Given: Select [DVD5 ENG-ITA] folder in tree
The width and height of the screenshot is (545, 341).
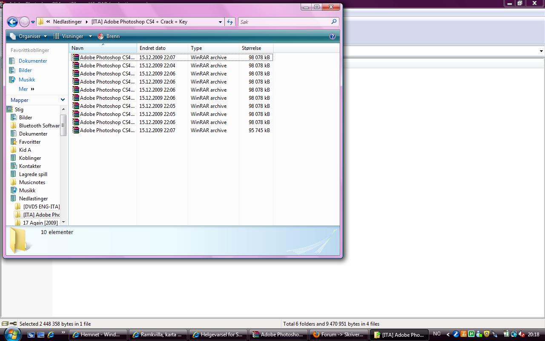Looking at the screenshot, I should coord(41,207).
